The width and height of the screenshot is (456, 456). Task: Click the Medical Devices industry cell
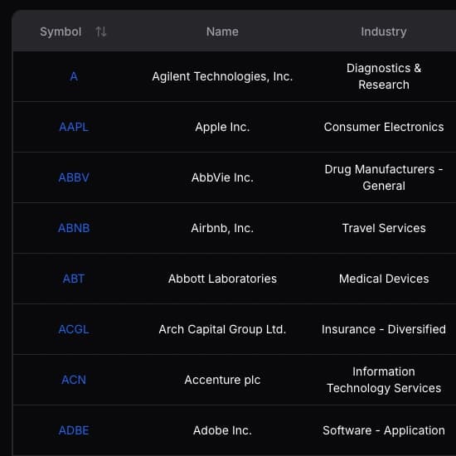384,279
